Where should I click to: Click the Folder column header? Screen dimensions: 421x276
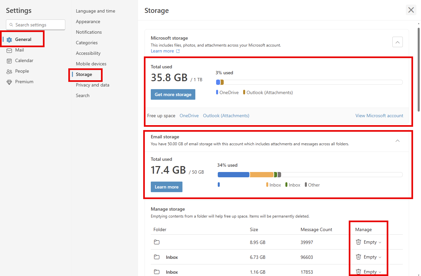coord(160,229)
